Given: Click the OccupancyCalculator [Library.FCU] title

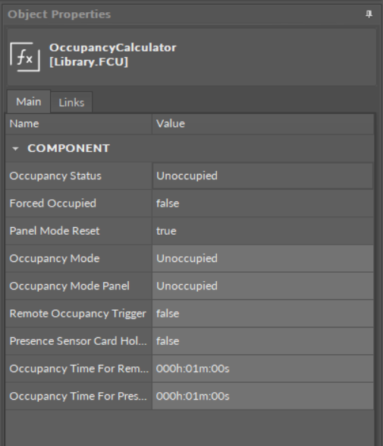Looking at the screenshot, I should (x=113, y=55).
